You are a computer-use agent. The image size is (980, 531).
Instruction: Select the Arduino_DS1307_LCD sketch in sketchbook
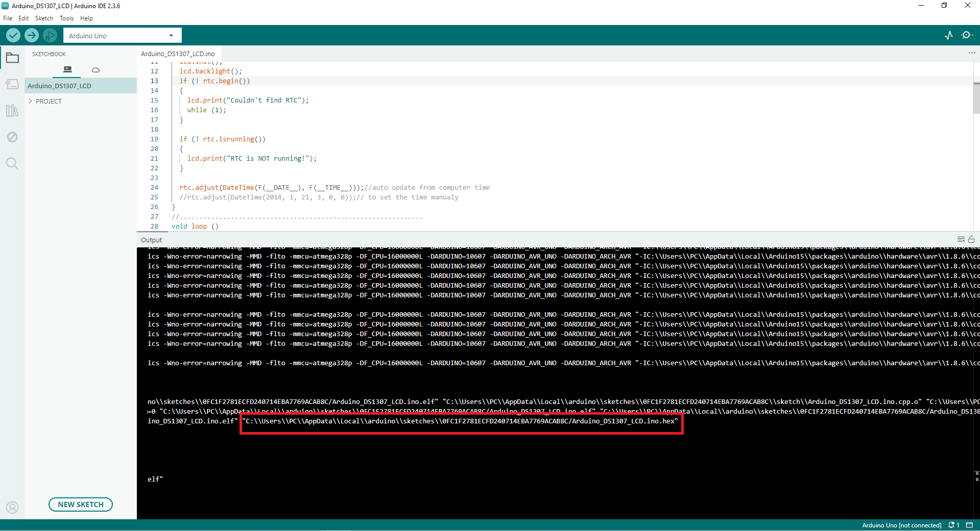pyautogui.click(x=81, y=86)
